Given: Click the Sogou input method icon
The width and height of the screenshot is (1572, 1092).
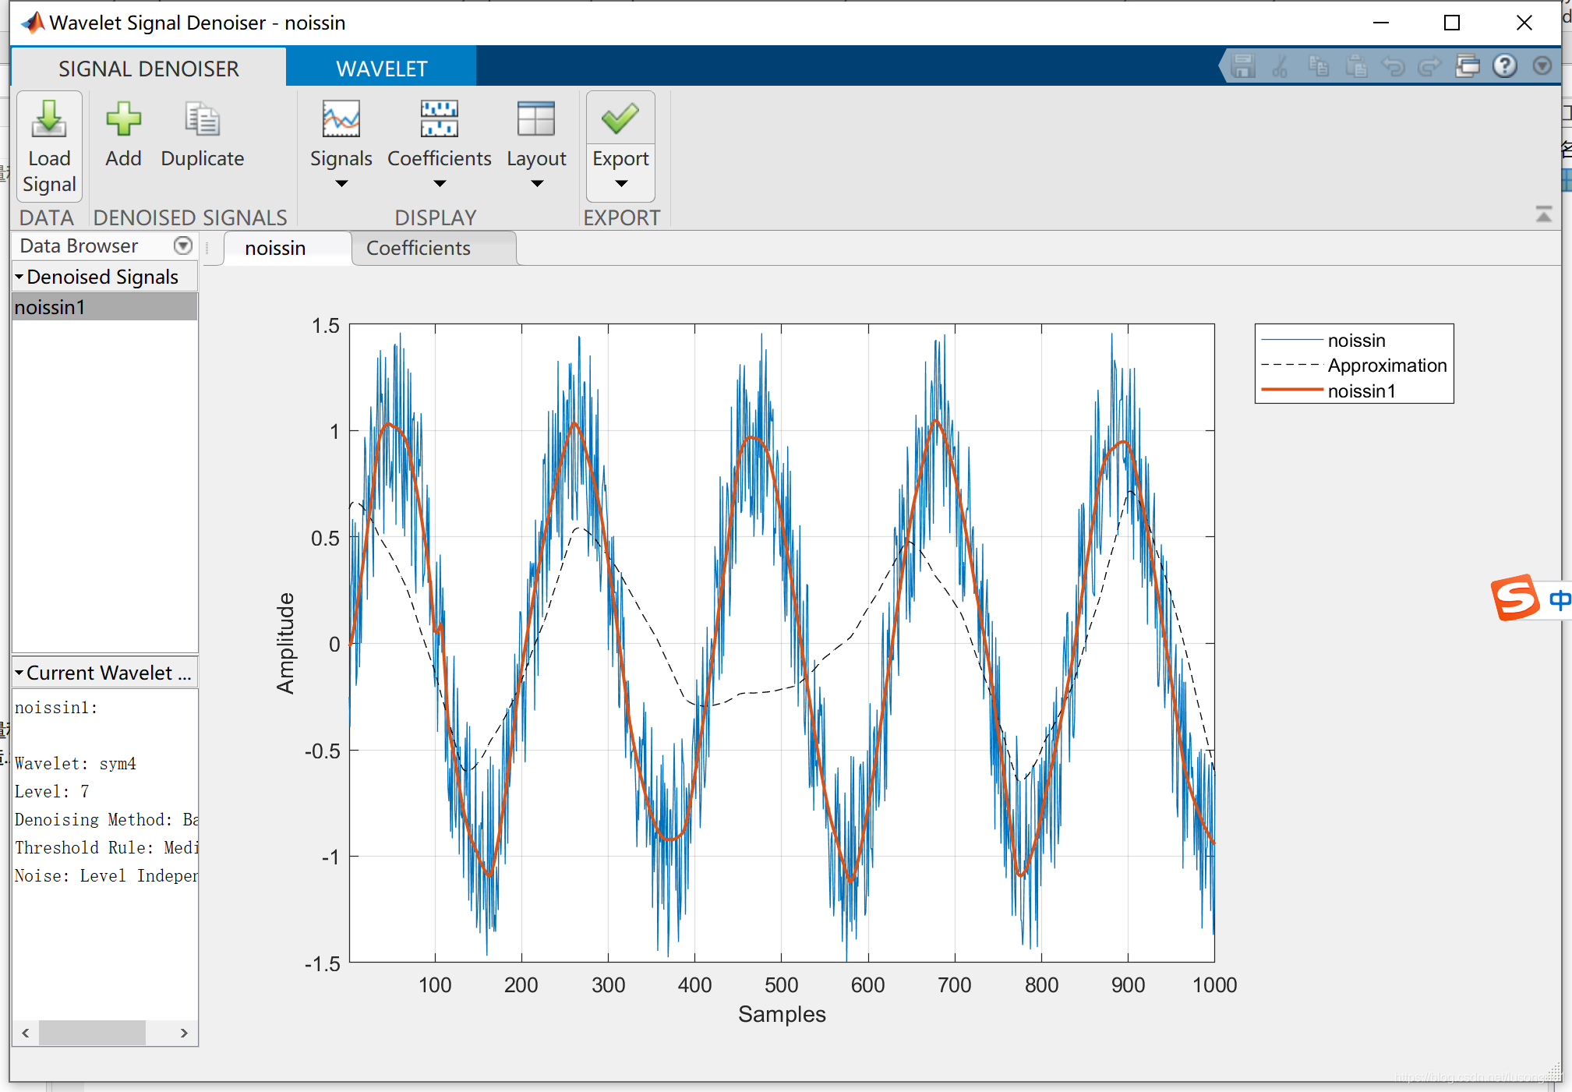Looking at the screenshot, I should (1515, 598).
